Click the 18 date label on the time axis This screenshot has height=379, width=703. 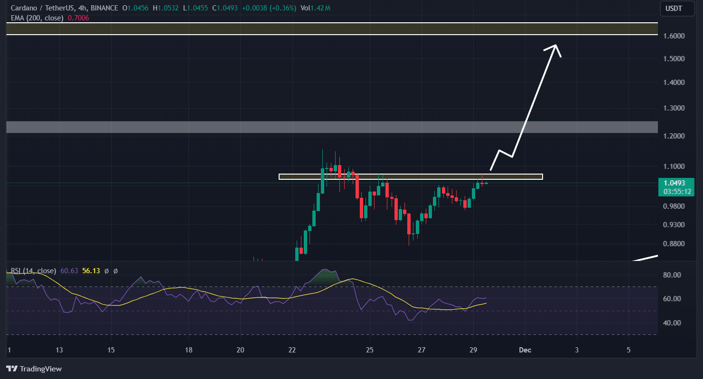point(188,351)
